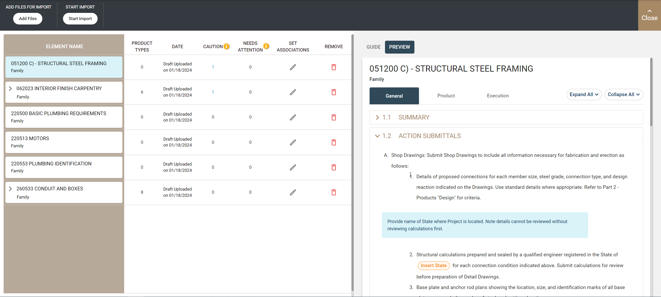Click the Insert State placeholder chip

[434, 266]
